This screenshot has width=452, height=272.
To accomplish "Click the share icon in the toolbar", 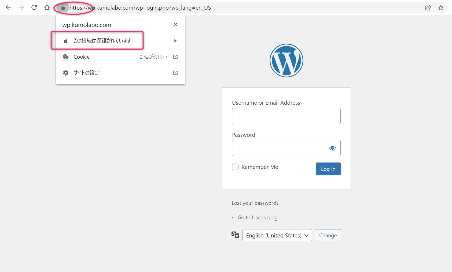I will pyautogui.click(x=428, y=7).
